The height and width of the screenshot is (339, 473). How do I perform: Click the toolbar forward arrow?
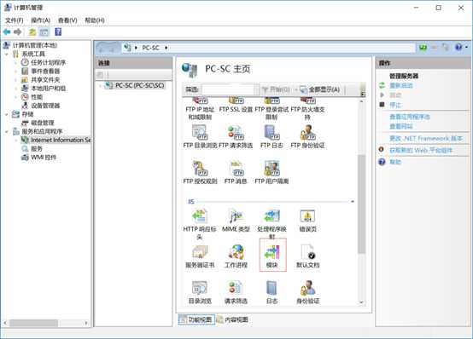coord(17,32)
